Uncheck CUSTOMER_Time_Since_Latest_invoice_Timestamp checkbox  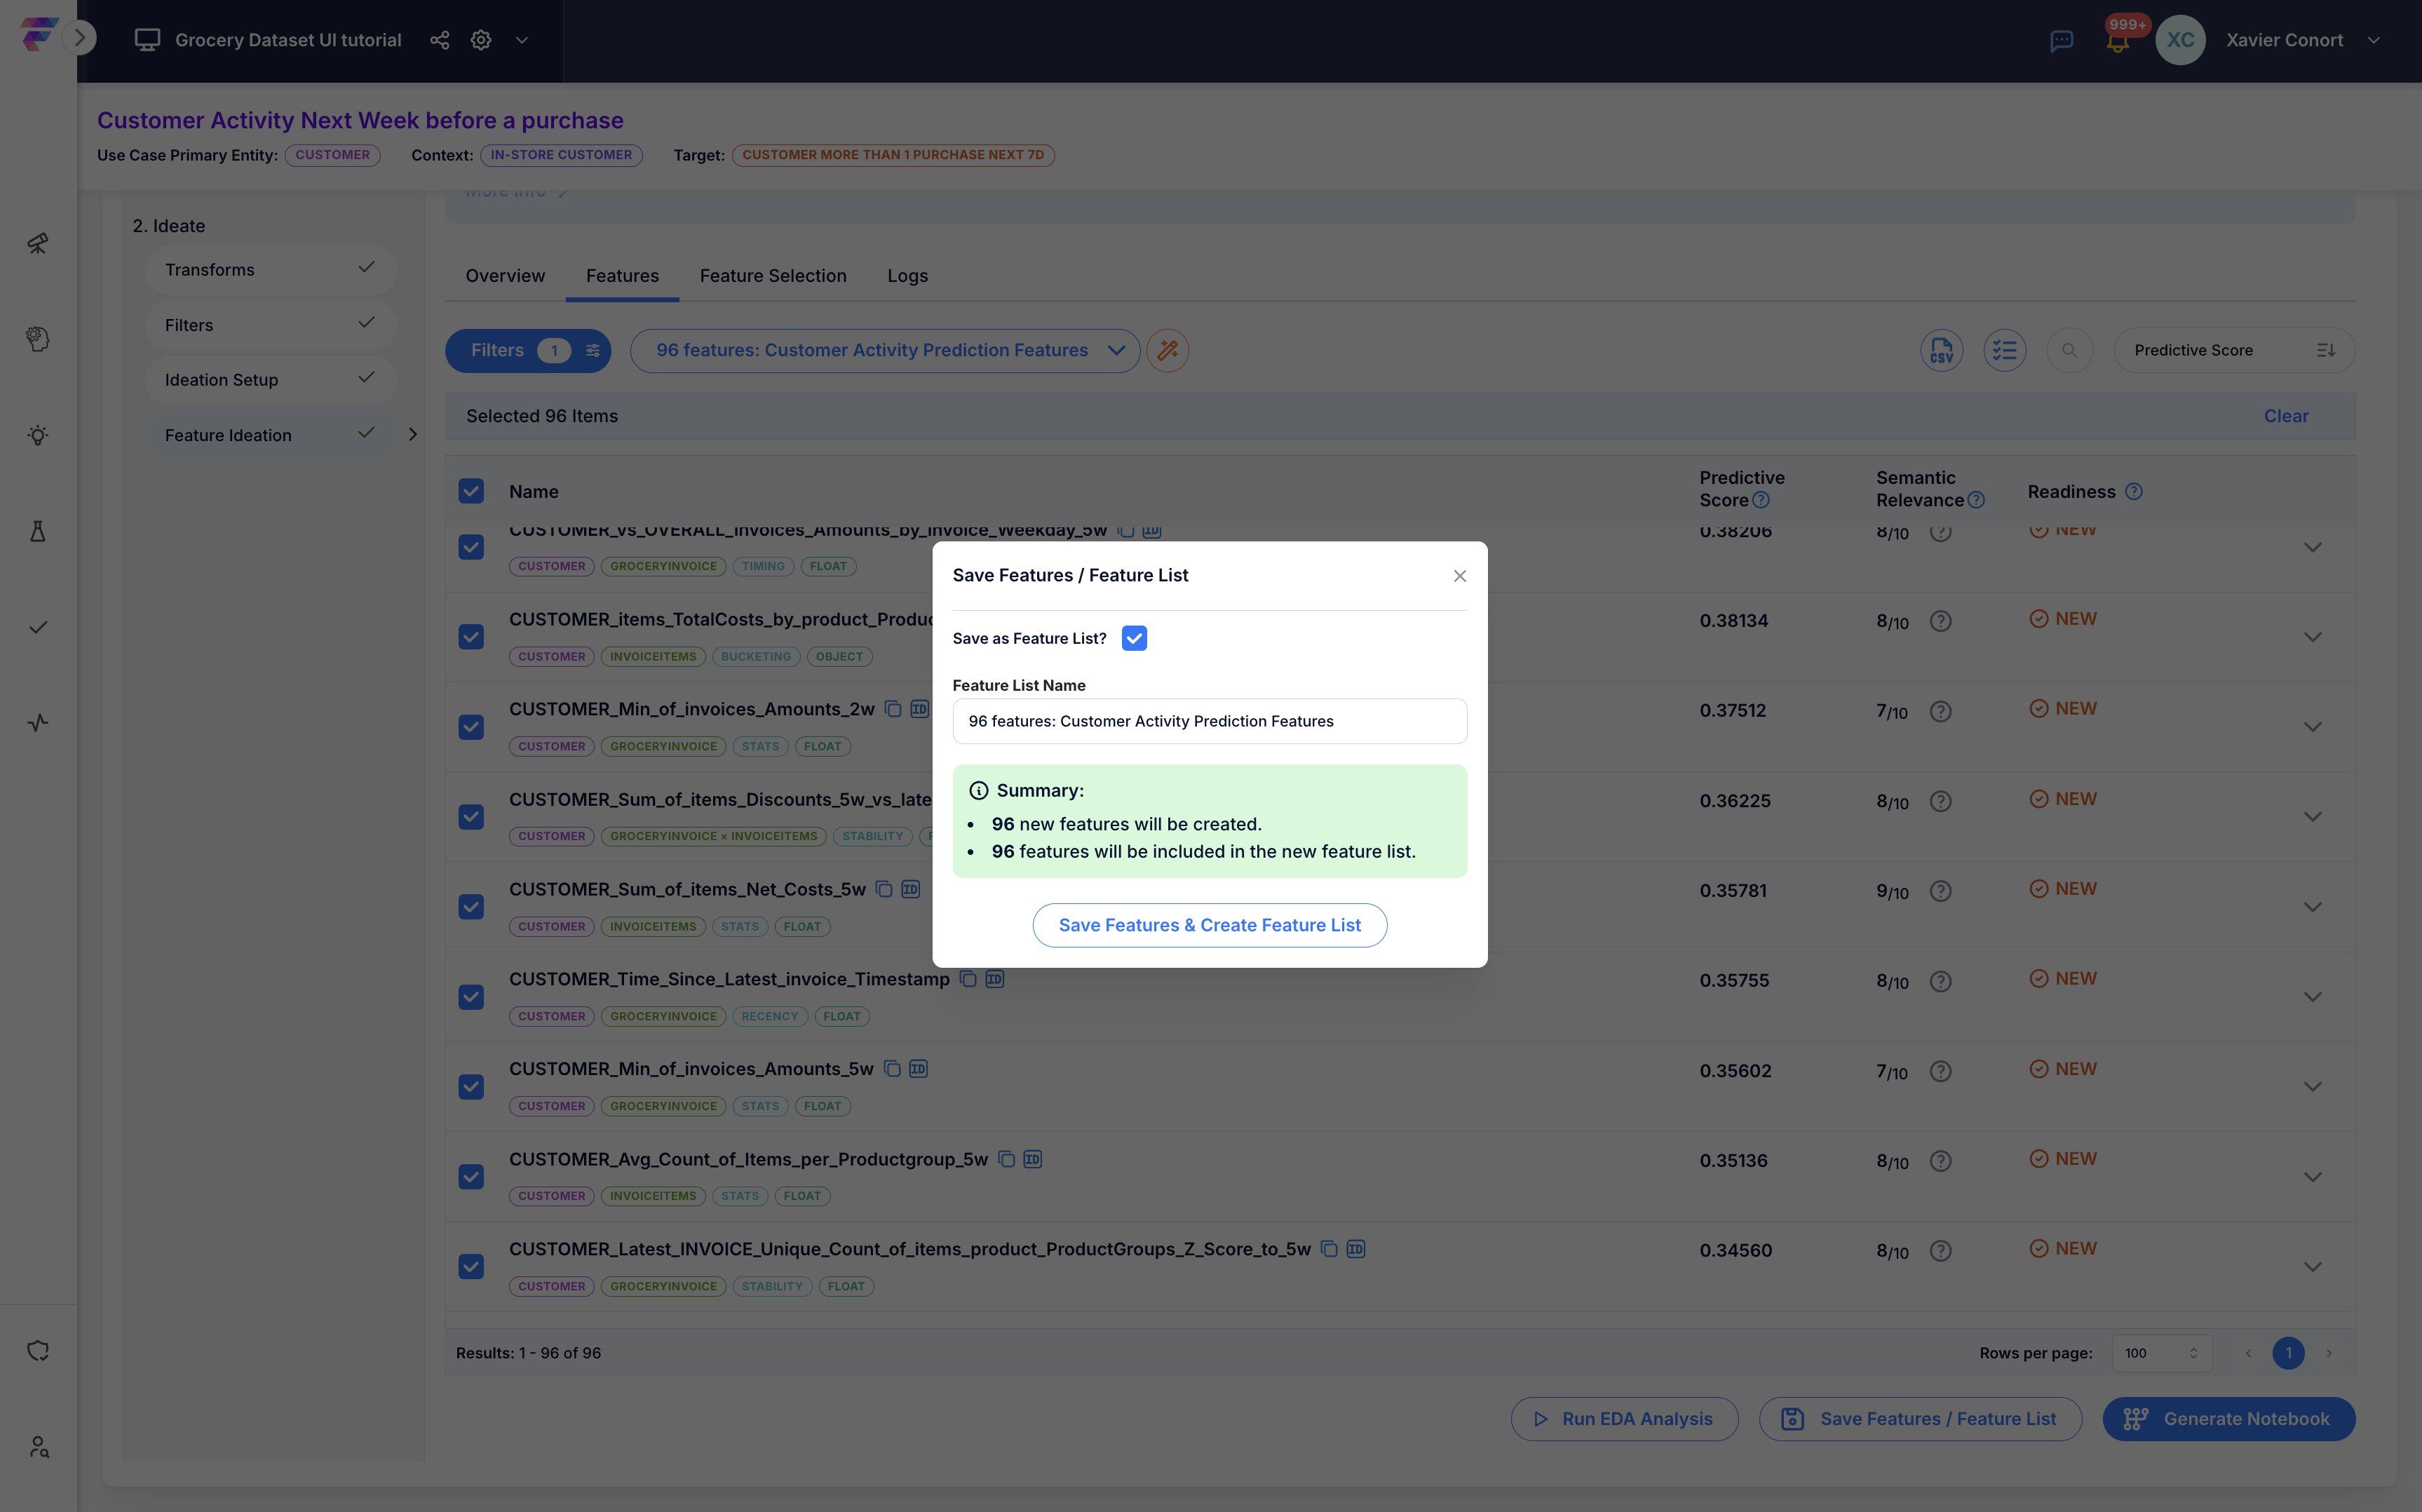pyautogui.click(x=471, y=997)
